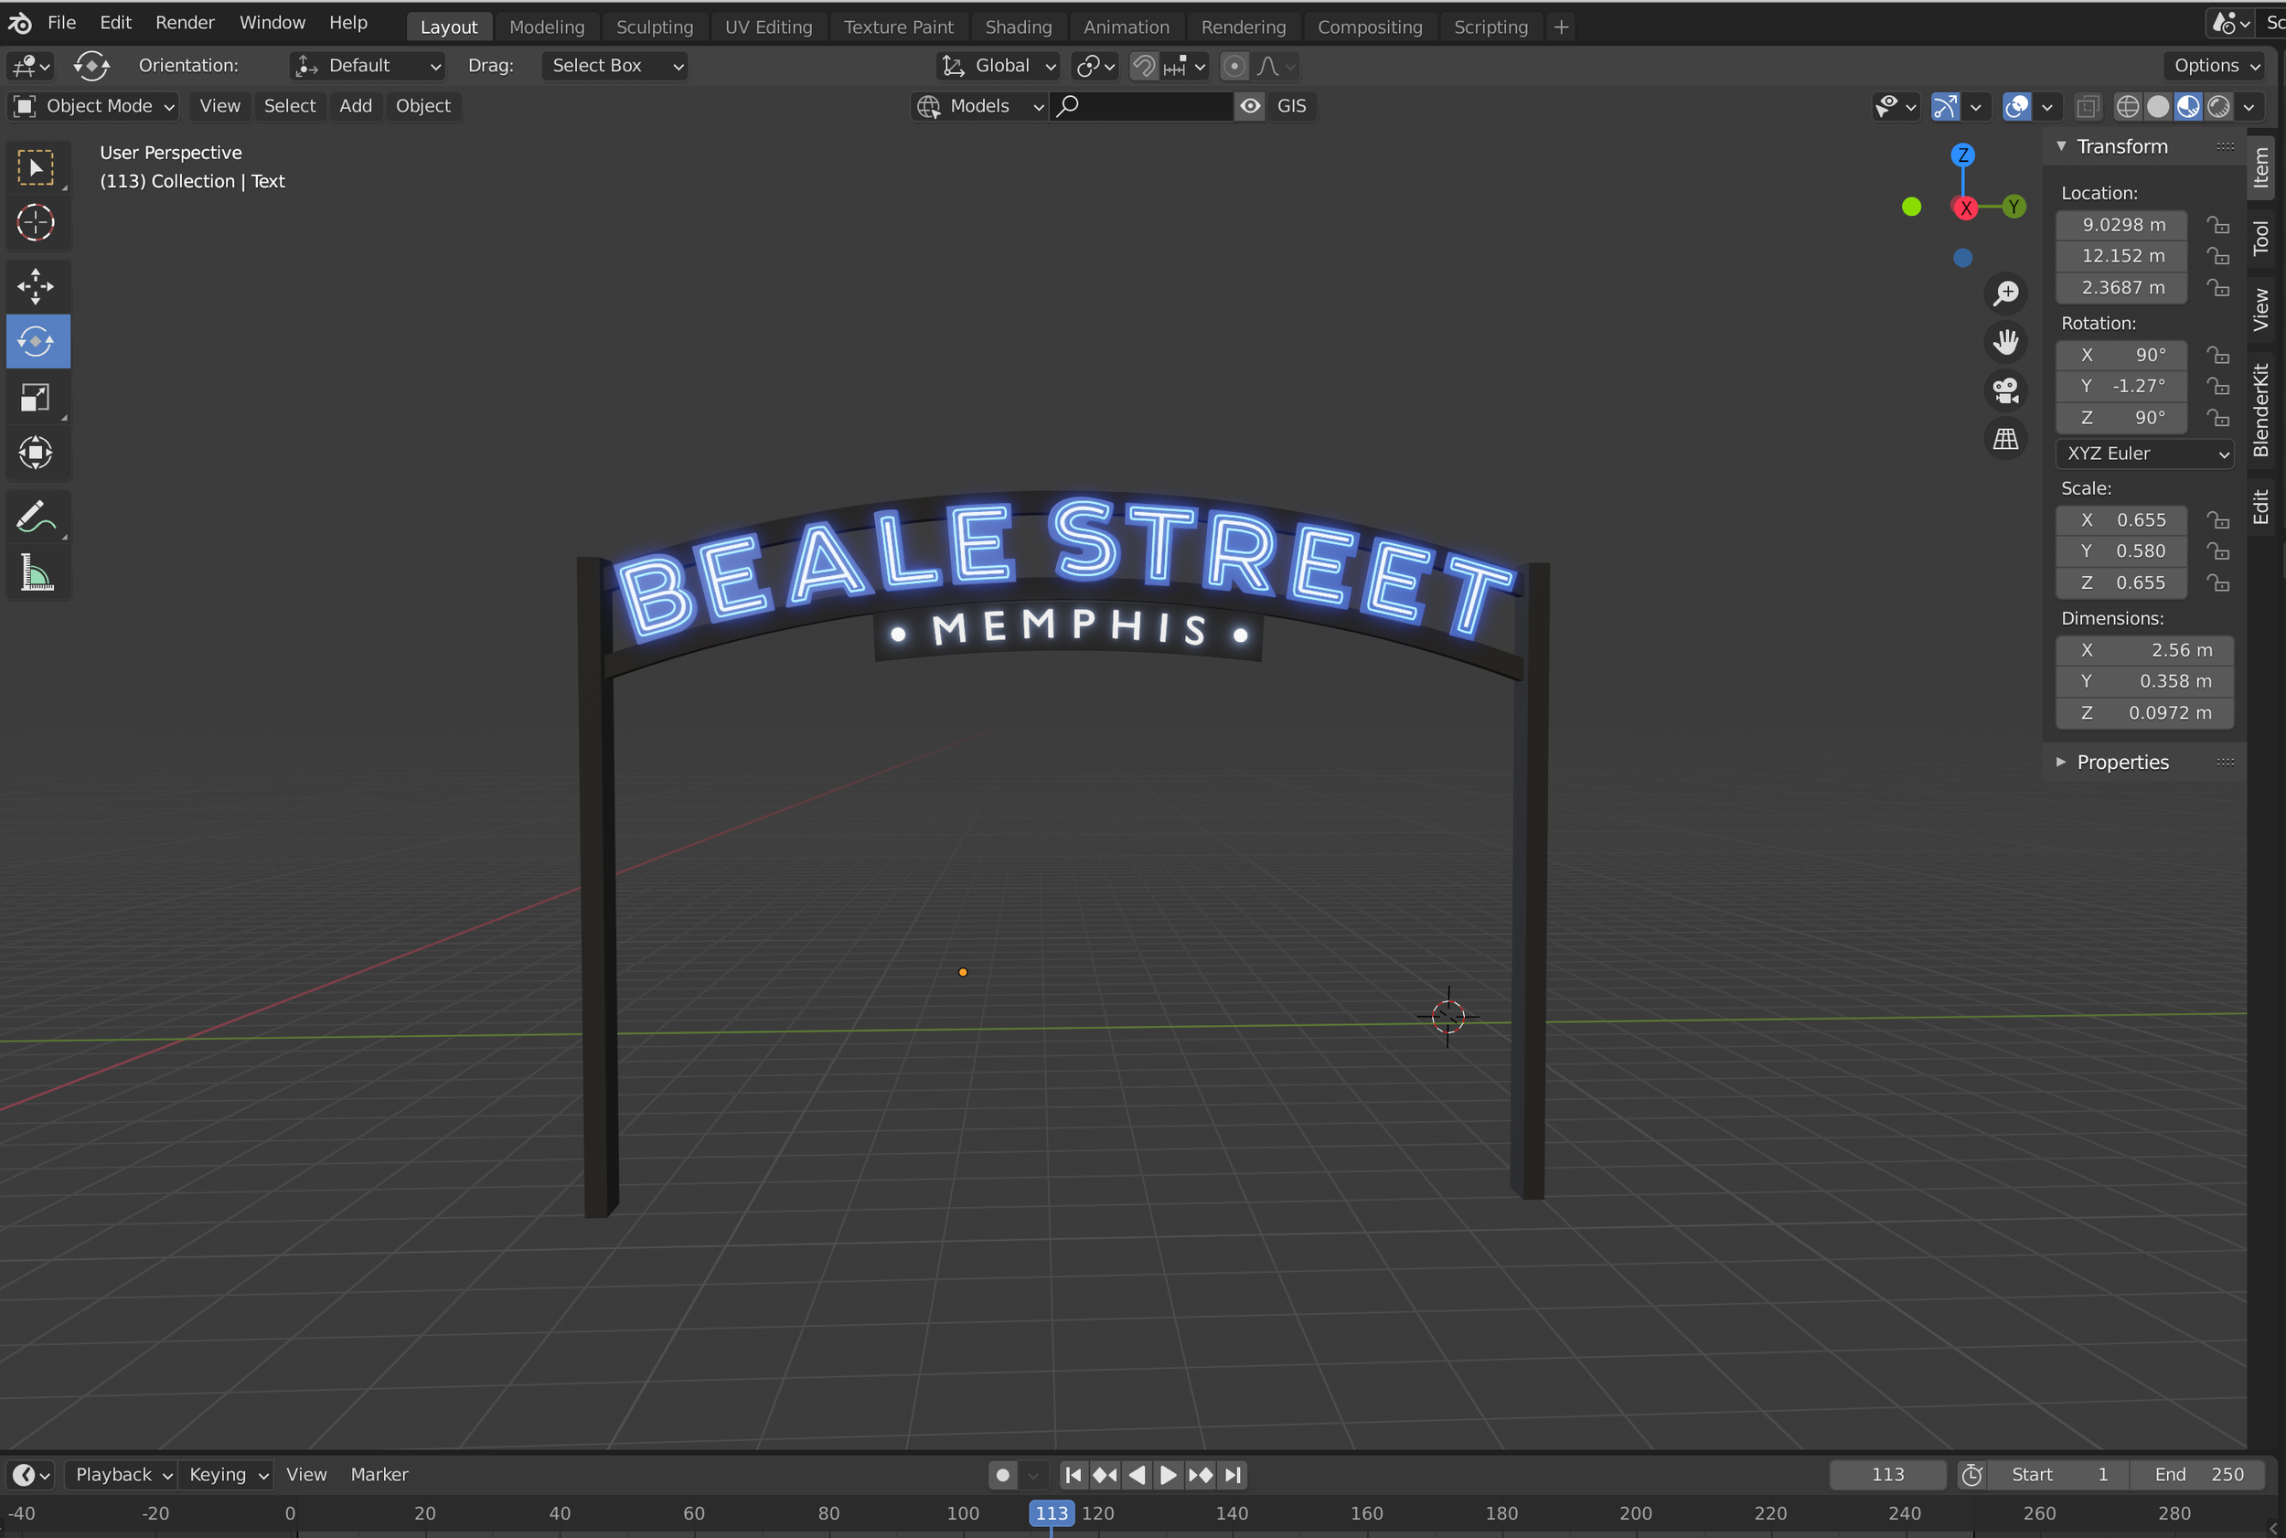Pick the Scale tool

click(37, 397)
